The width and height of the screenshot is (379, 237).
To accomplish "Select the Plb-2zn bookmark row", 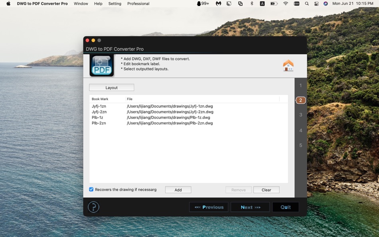I will click(x=99, y=123).
